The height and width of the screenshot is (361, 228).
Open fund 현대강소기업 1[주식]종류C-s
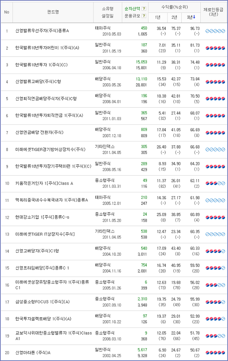(42, 217)
